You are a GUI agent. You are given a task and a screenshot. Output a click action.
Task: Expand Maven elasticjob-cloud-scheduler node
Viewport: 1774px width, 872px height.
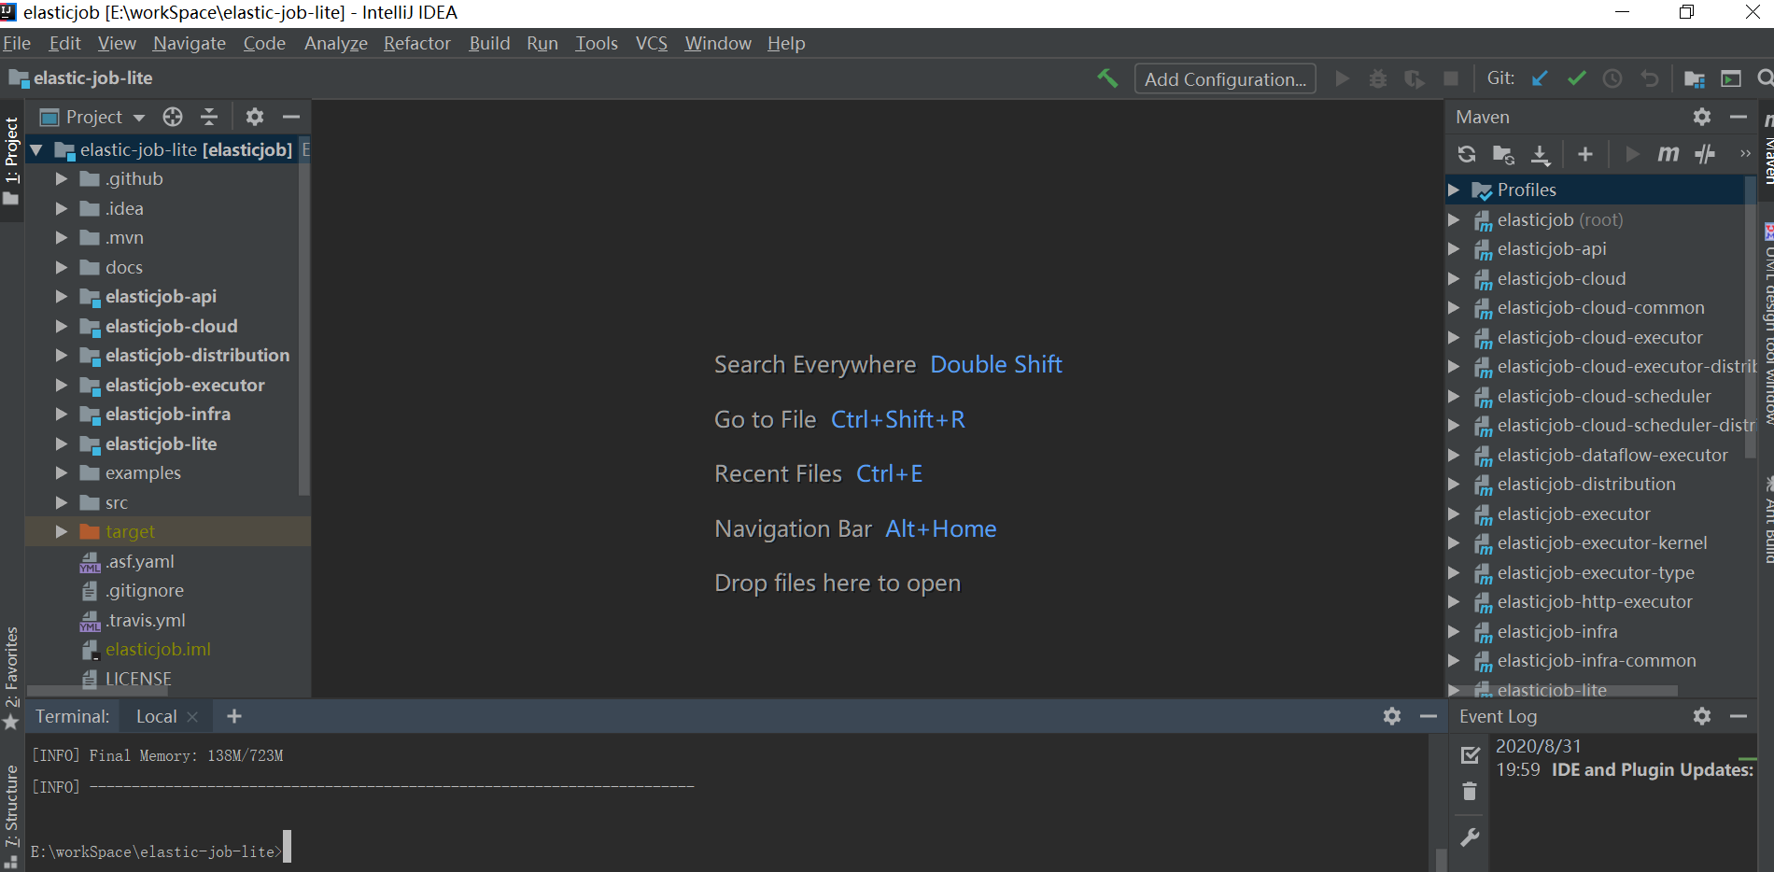coord(1454,397)
